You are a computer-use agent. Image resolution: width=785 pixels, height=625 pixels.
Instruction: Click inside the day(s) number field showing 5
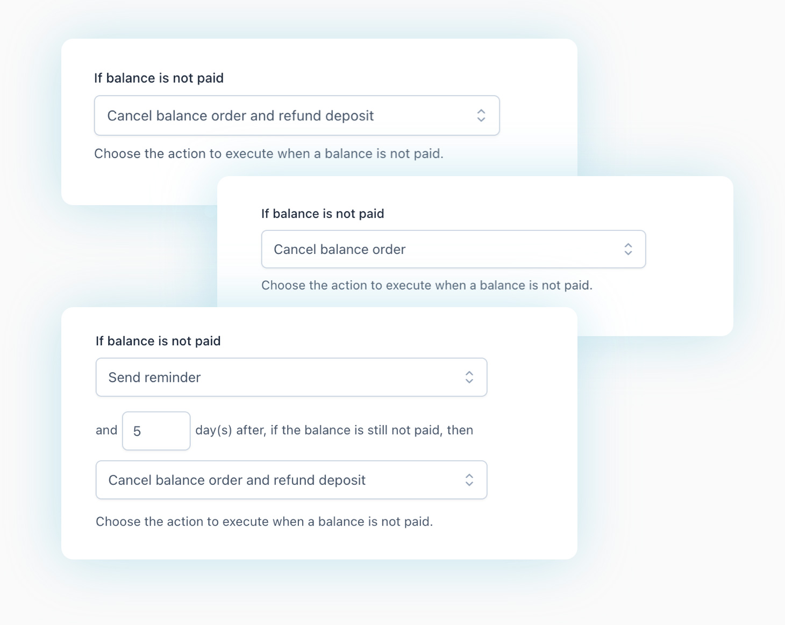pyautogui.click(x=156, y=430)
